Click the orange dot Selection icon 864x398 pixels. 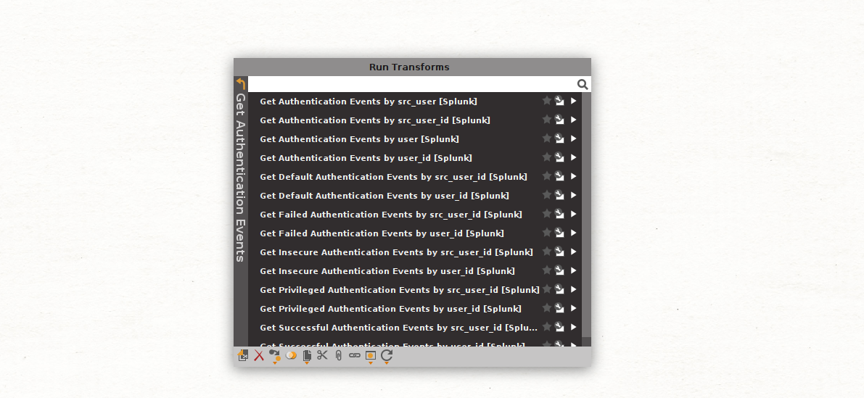[370, 356]
